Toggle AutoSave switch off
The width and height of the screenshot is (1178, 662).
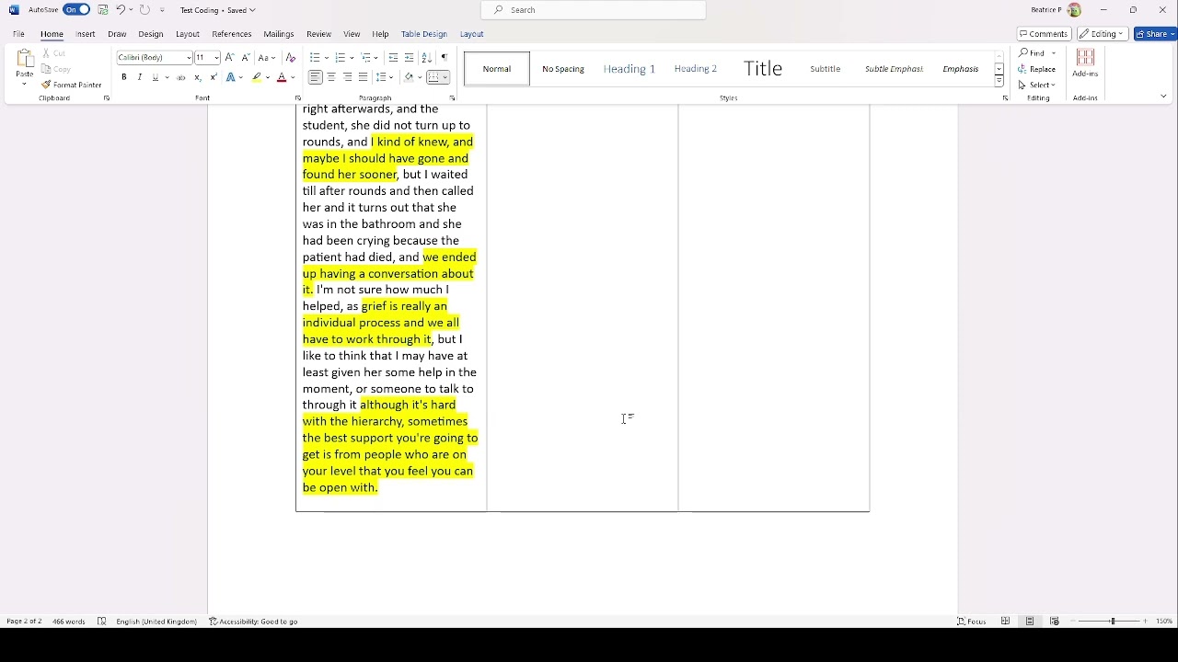click(76, 10)
